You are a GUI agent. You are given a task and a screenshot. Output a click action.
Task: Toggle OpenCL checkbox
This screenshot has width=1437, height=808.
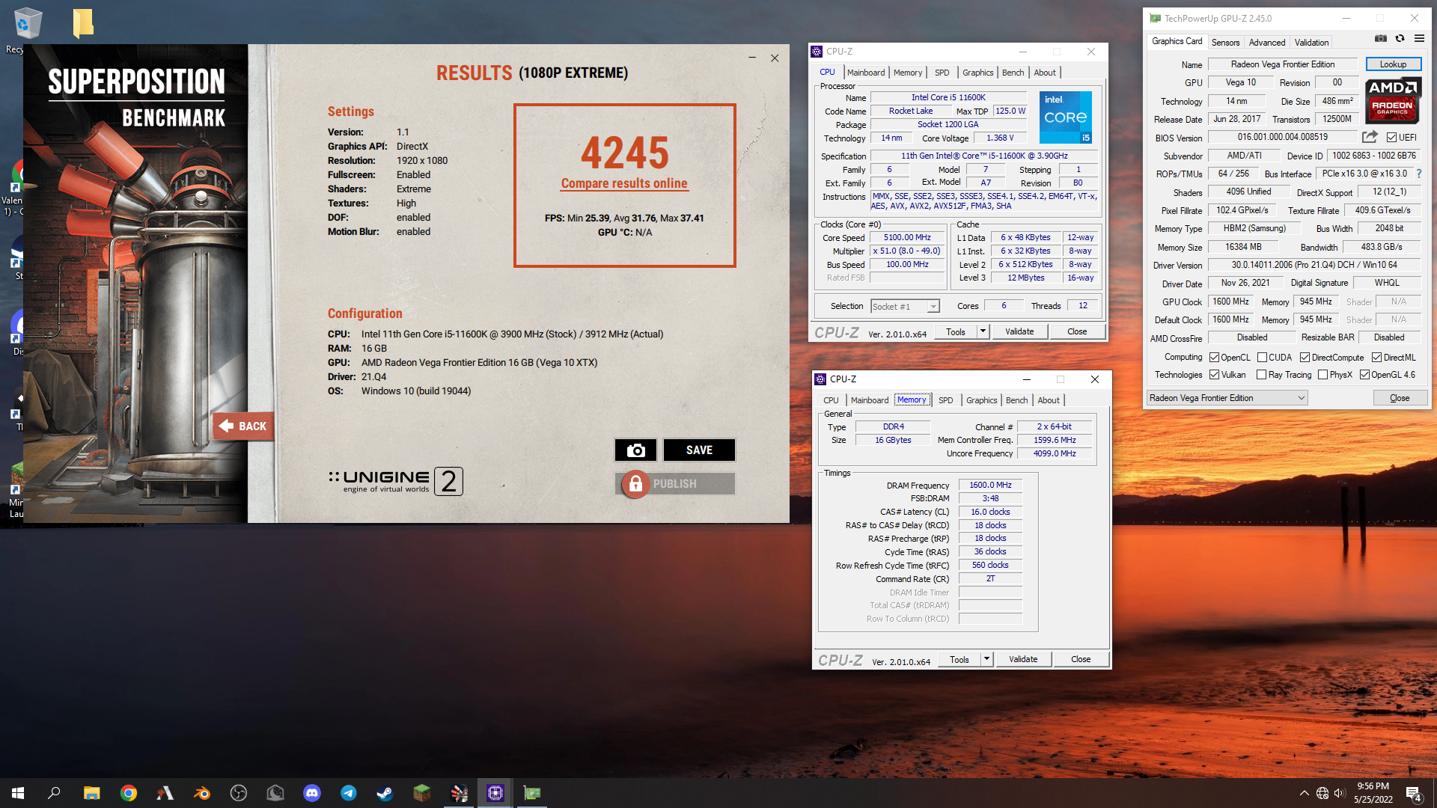click(x=1215, y=358)
